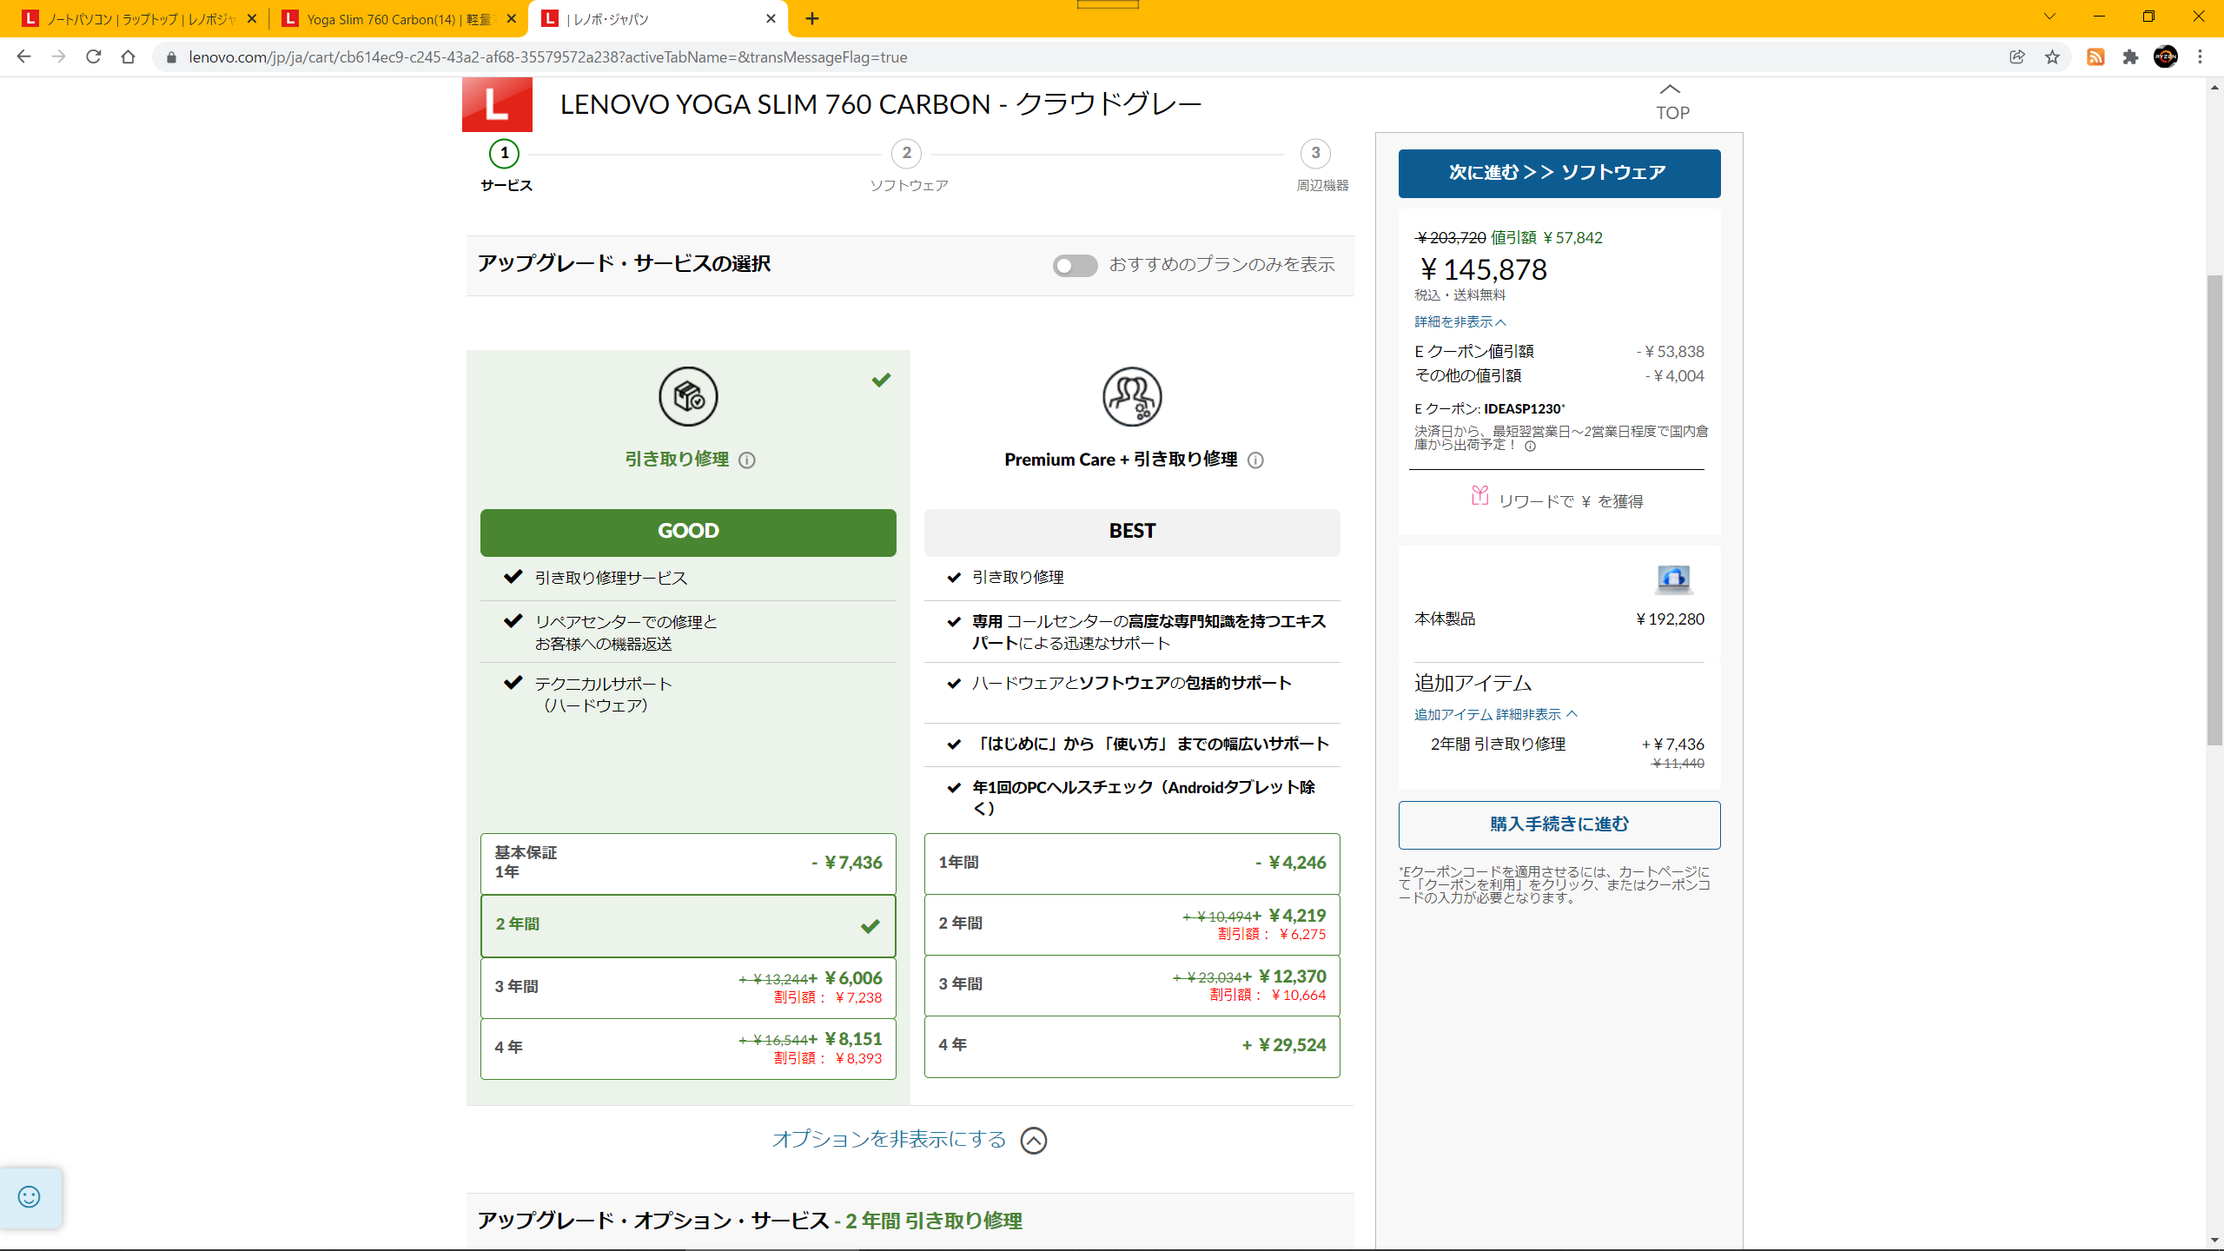
Task: Click 2年間 引き取り修理 cart item
Action: [x=1498, y=745]
